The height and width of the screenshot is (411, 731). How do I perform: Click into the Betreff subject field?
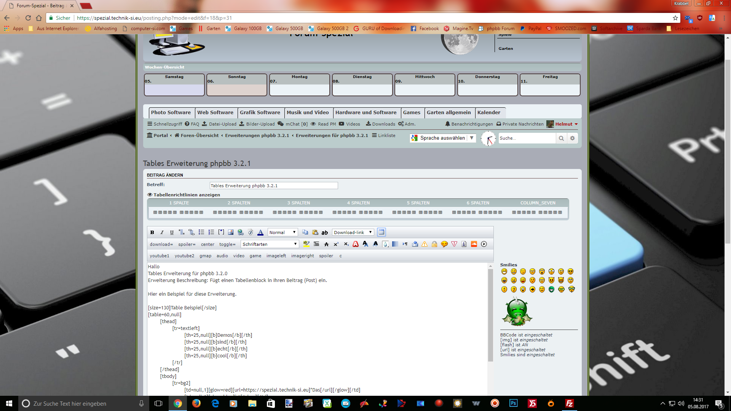(x=273, y=186)
